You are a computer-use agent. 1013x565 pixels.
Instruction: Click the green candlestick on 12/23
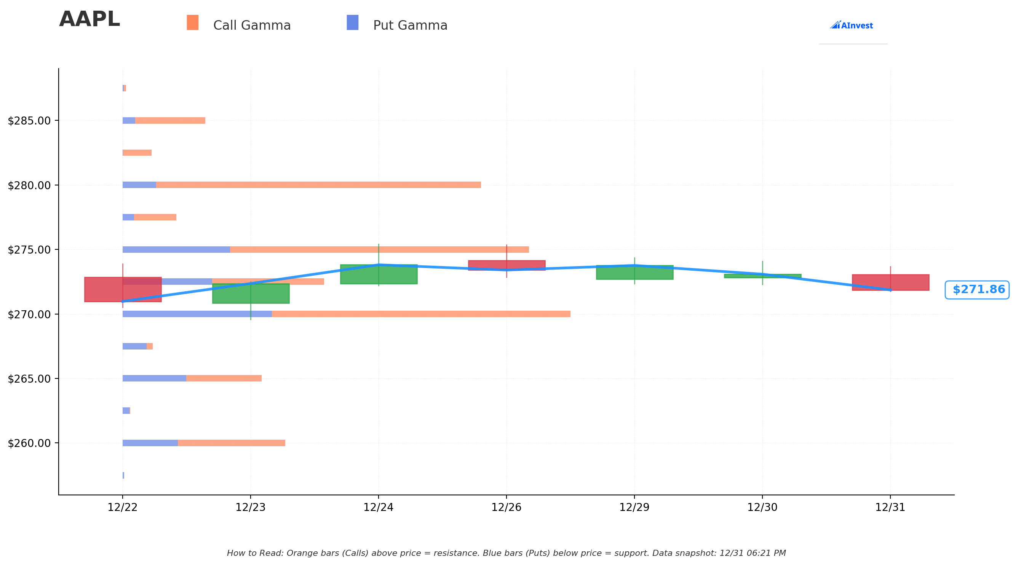tap(251, 293)
